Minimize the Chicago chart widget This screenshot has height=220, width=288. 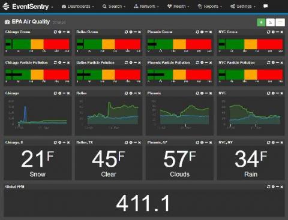click(x=64, y=94)
